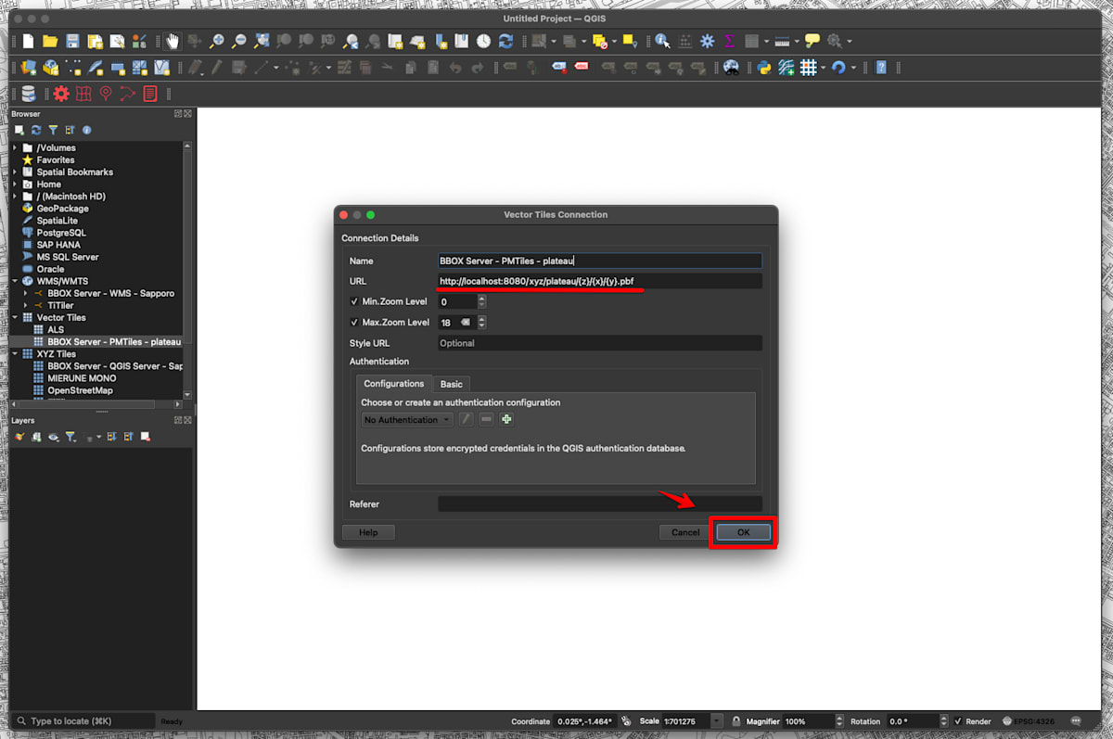Image resolution: width=1113 pixels, height=739 pixels.
Task: Click the New Project icon
Action: point(29,42)
